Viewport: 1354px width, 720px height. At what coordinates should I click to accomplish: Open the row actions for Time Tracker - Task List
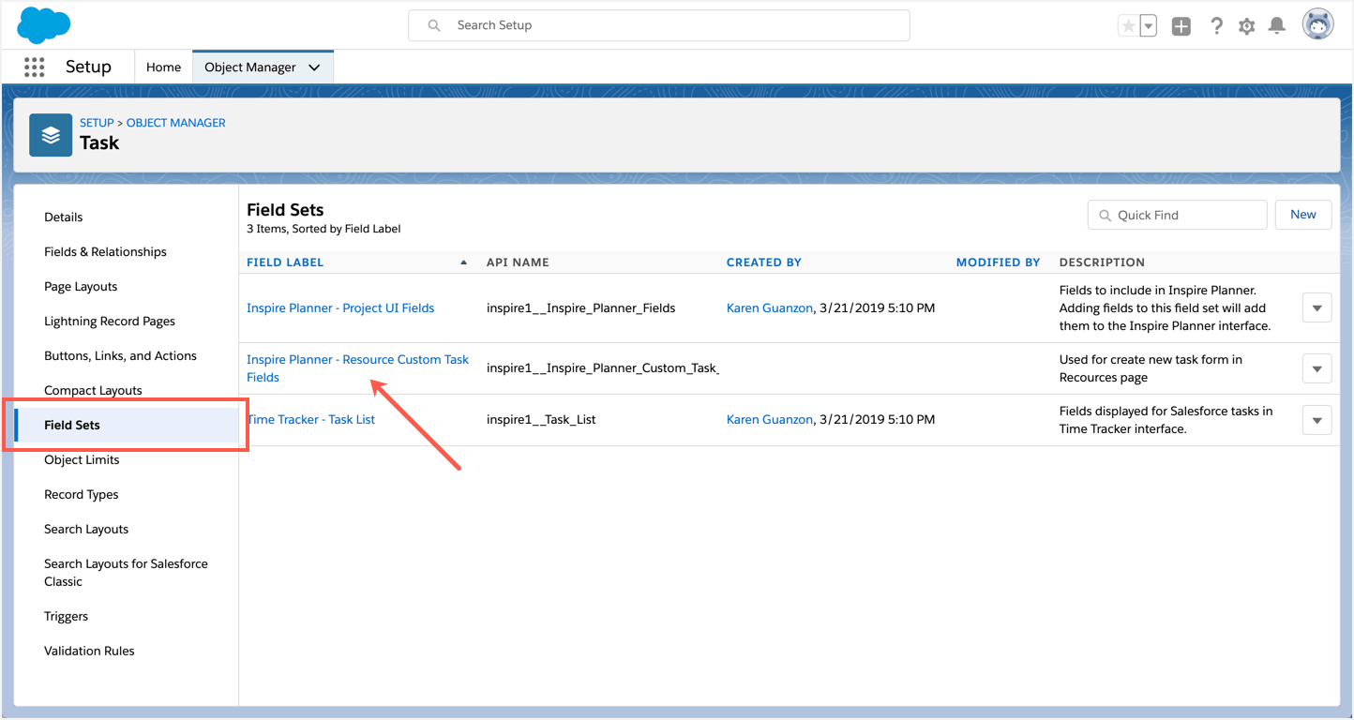(1316, 419)
